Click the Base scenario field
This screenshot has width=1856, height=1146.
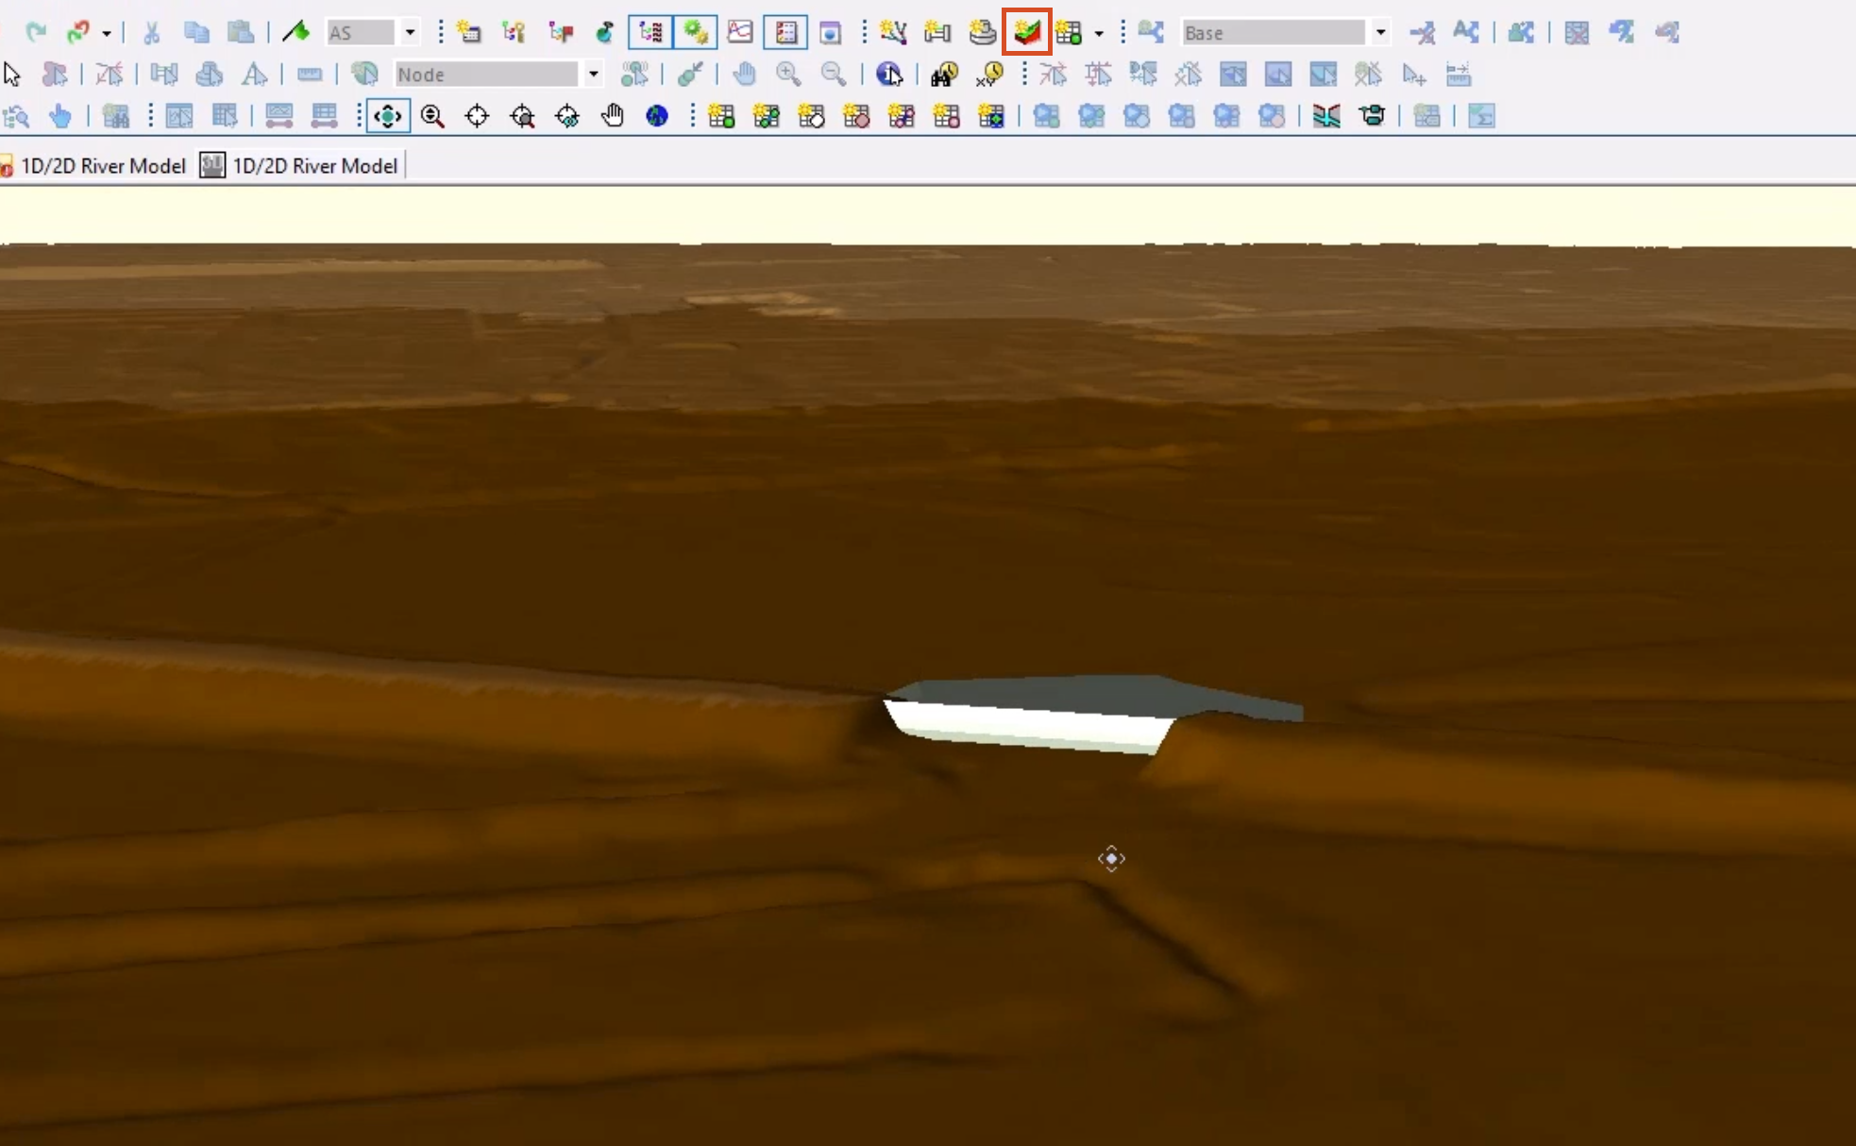1274,32
